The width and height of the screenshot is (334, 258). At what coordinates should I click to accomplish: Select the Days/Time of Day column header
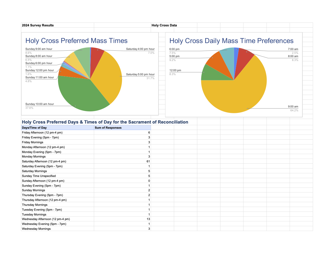34,128
